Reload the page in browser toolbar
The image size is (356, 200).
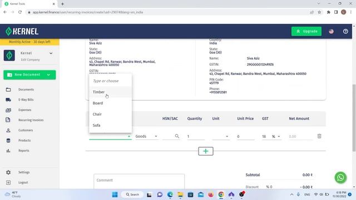tap(20, 12)
